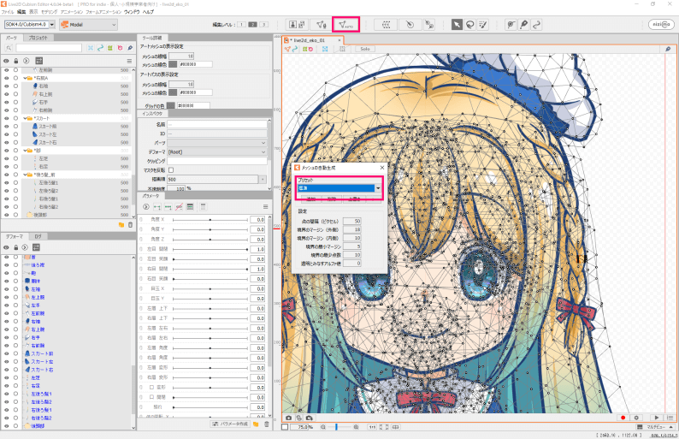Toggle the eye-all icon in Parts header
Viewport: 679px width, 439px height.
pyautogui.click(x=6, y=61)
